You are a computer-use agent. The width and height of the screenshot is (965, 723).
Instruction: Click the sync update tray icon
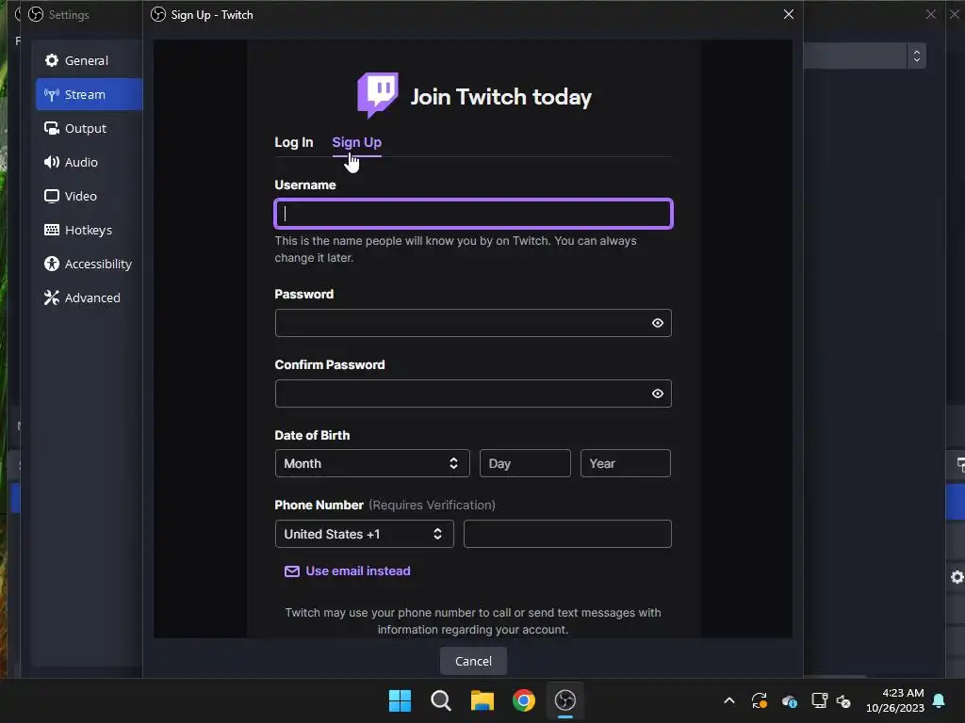(x=760, y=700)
